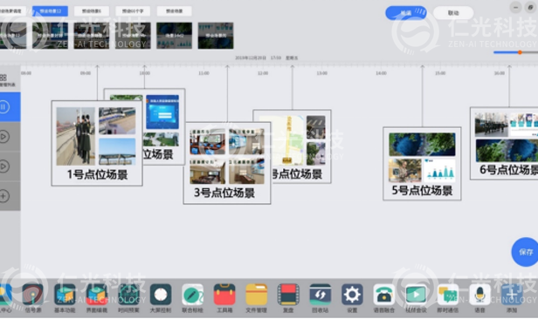Open the 1号点位场景 scene card
This screenshot has width=538, height=319.
pos(97,144)
